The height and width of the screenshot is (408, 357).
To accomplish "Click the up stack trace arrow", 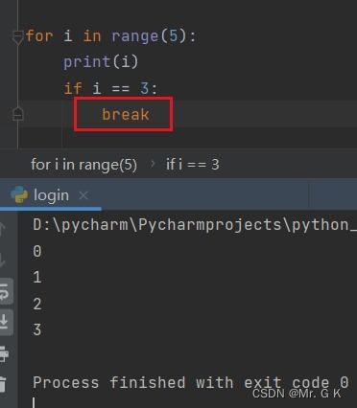I will [3, 229].
